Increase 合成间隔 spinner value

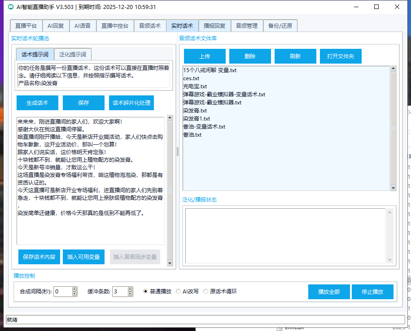[74, 289]
